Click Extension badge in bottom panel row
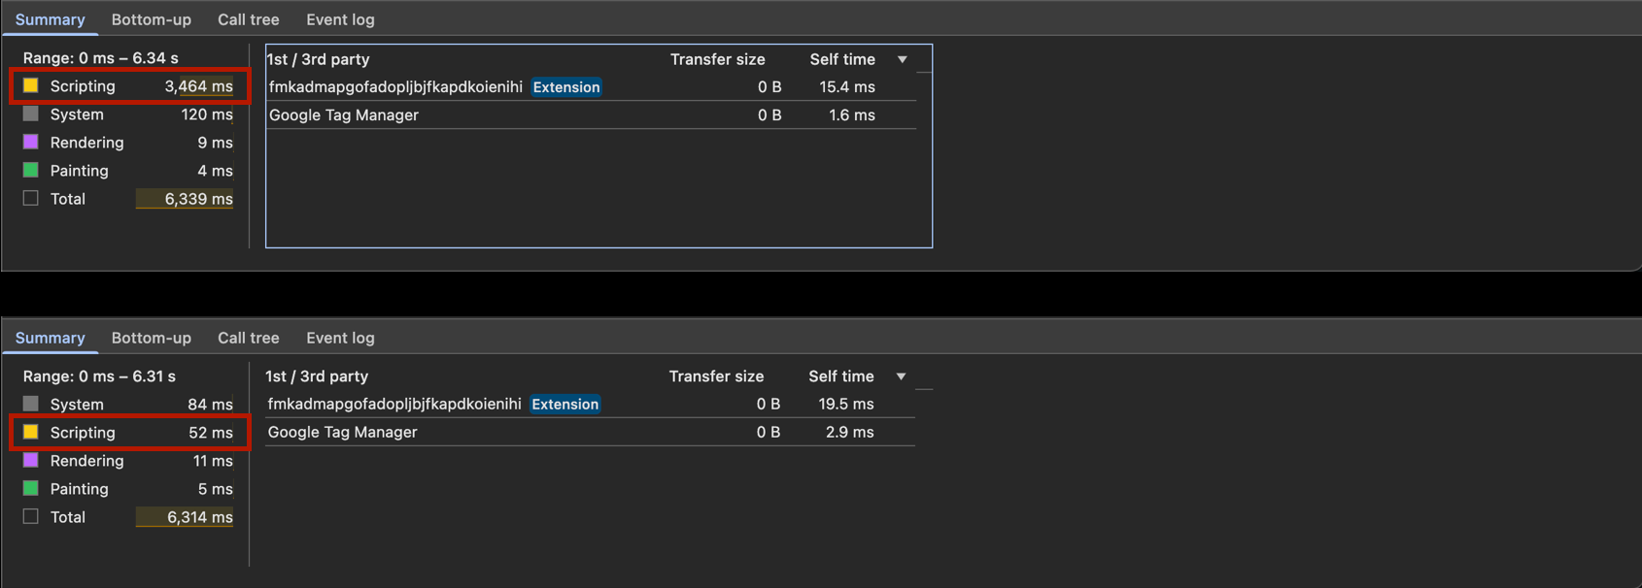1642x588 pixels. tap(565, 405)
